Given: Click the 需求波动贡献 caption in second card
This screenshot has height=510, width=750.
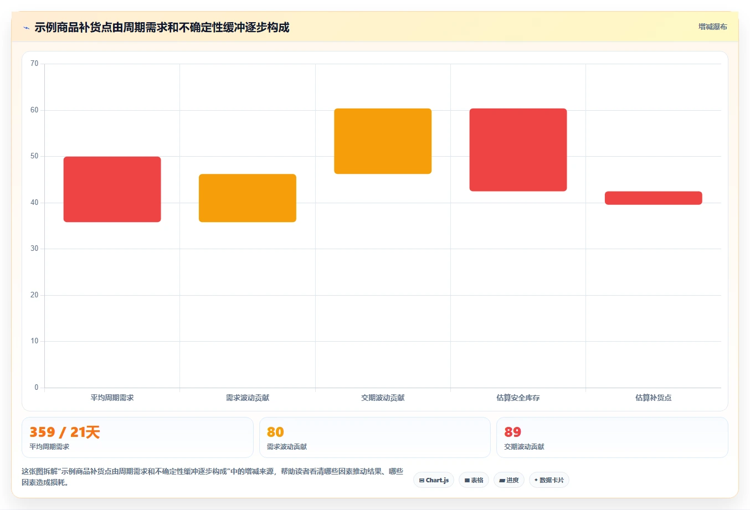Looking at the screenshot, I should pyautogui.click(x=287, y=447).
